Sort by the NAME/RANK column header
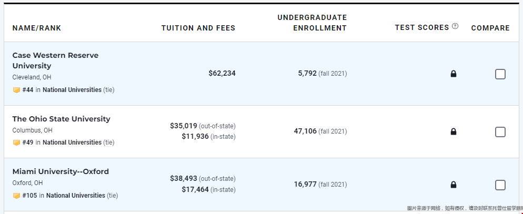 (37, 28)
